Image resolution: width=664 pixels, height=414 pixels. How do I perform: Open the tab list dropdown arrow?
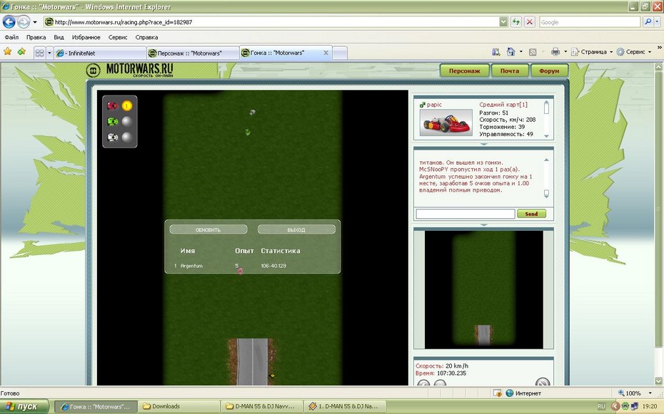(x=49, y=53)
